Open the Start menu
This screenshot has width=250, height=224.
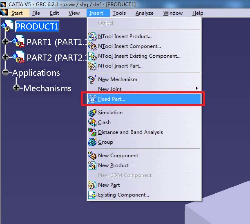17,13
